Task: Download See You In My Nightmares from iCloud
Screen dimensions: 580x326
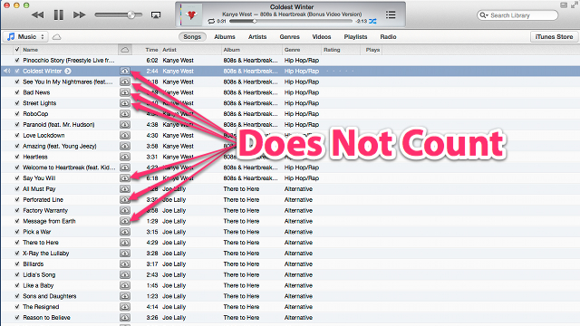Action: coord(125,81)
